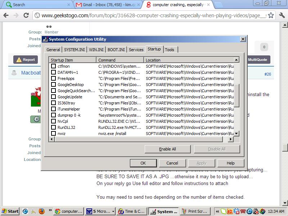Click the Report button on the forum post
Screen dimensions: 288x216
[26, 60]
